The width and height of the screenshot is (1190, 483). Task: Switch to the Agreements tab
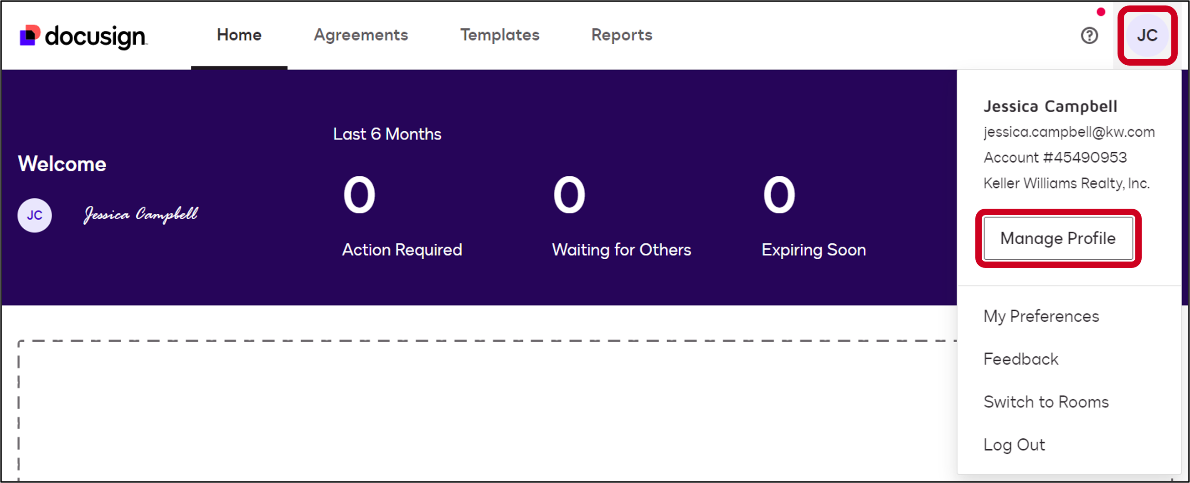click(x=361, y=35)
